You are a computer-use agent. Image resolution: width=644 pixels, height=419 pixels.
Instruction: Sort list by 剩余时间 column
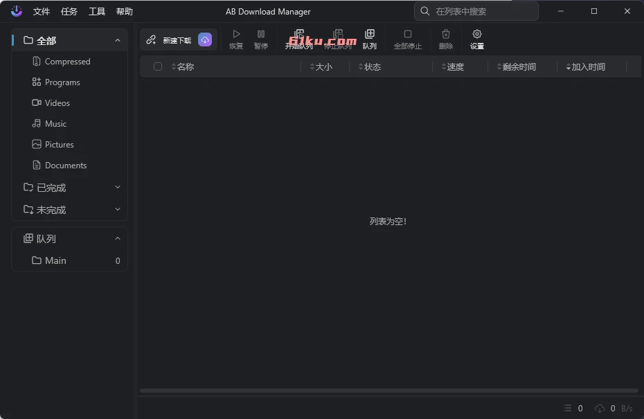click(517, 66)
